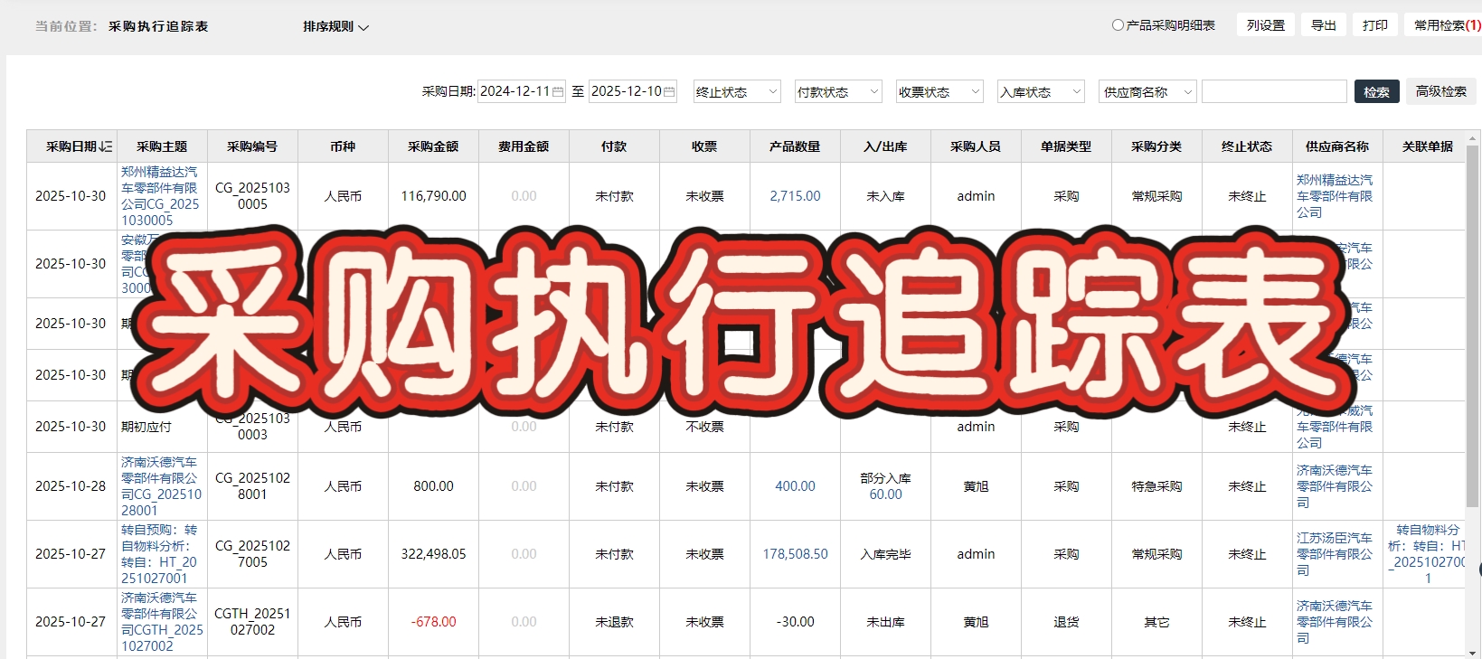Viewport: 1482px width, 659px height.
Task: Click the 采购金额 column header
Action: (x=433, y=146)
